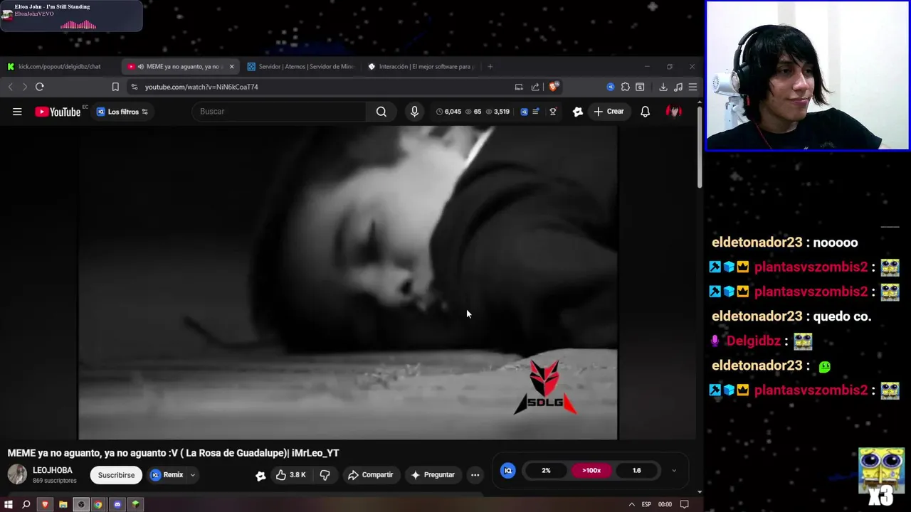Go forward with the browser forward arrow

(x=24, y=87)
